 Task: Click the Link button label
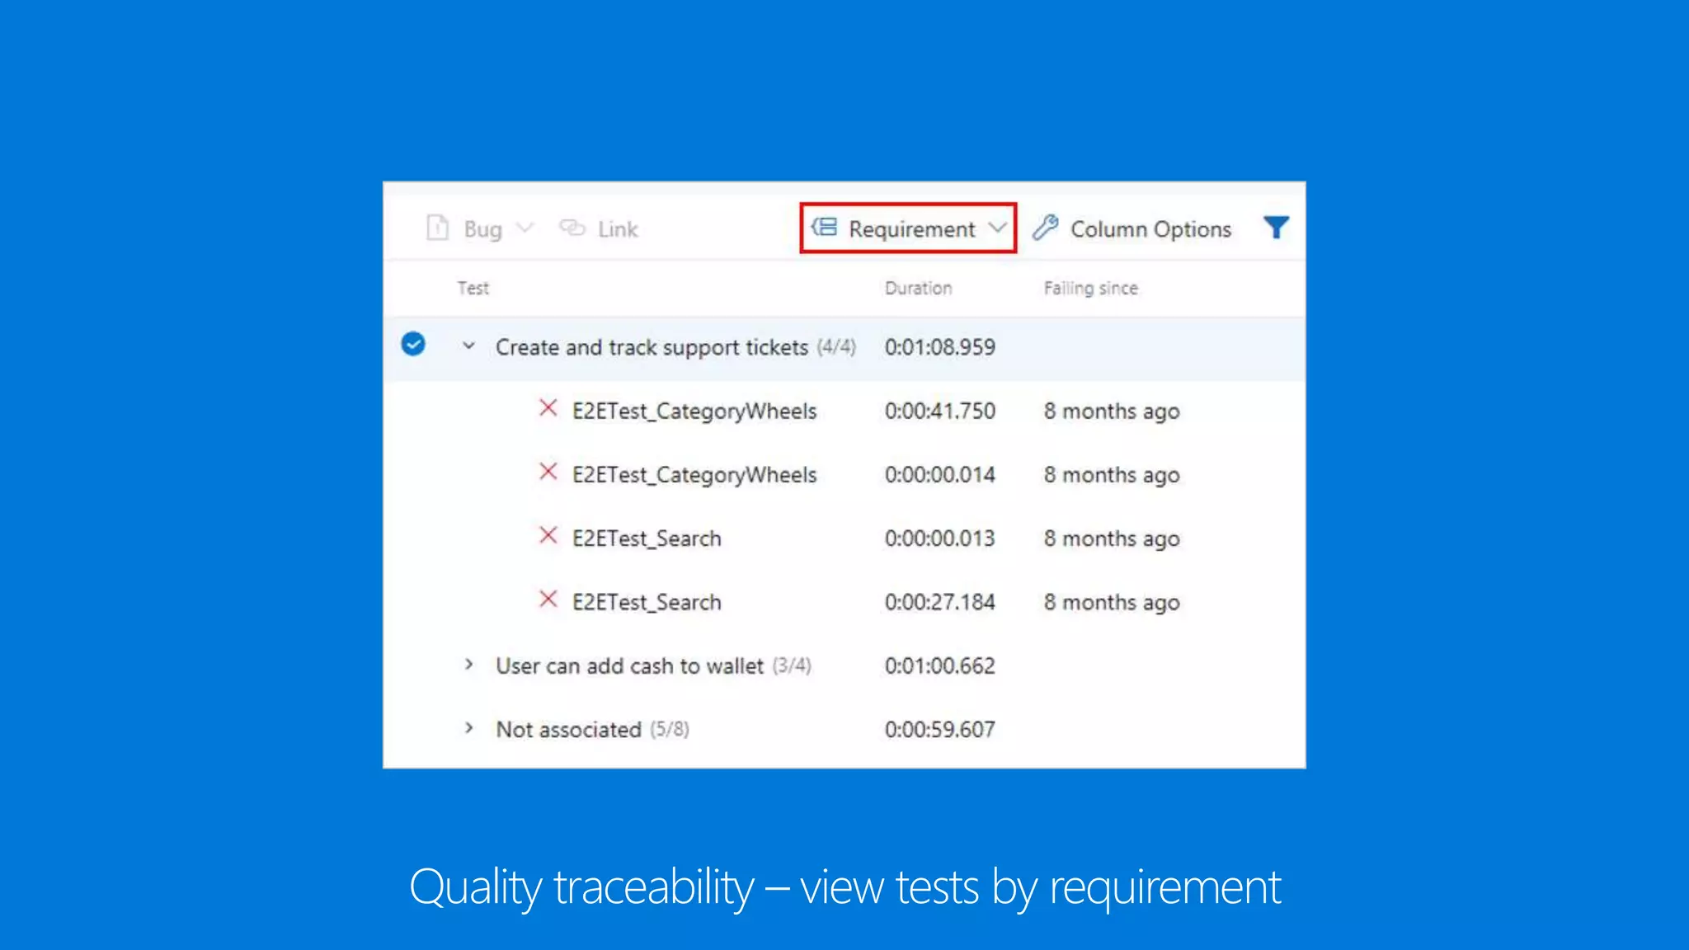tap(618, 229)
